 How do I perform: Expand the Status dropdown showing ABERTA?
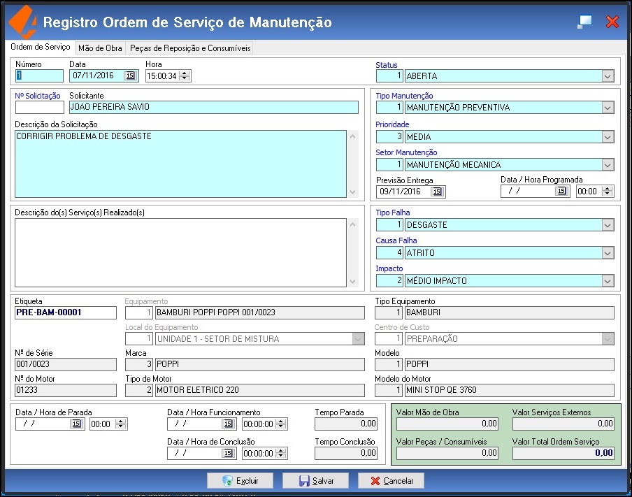(x=608, y=75)
